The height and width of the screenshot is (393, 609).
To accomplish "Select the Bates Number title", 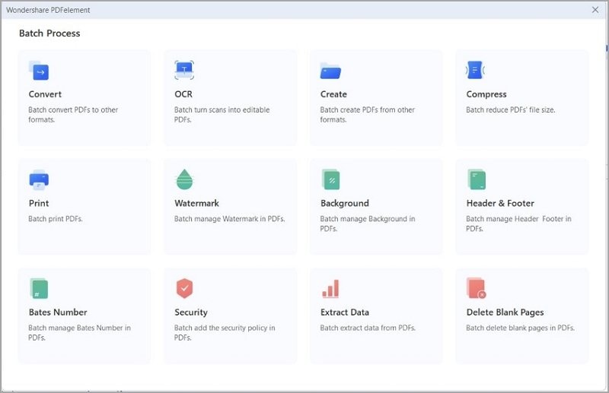I will [58, 312].
